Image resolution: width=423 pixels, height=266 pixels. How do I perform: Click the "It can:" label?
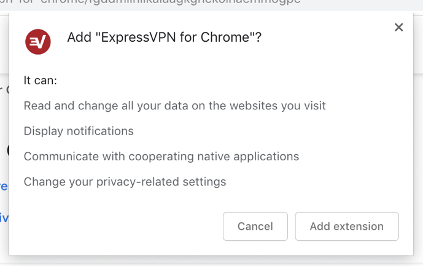(40, 80)
